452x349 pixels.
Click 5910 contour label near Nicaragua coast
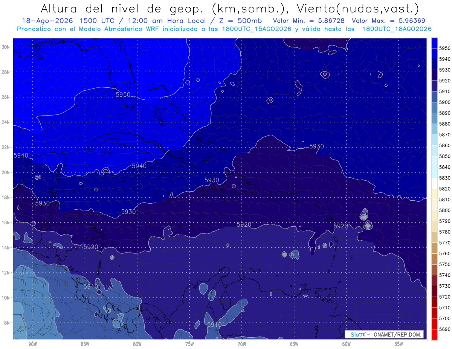pos(91,287)
